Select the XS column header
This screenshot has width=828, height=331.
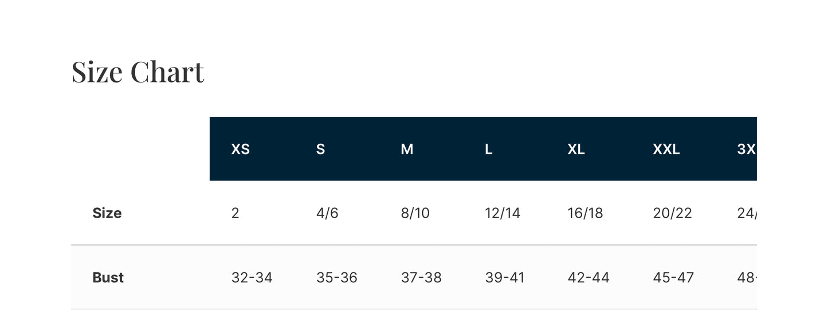[241, 149]
